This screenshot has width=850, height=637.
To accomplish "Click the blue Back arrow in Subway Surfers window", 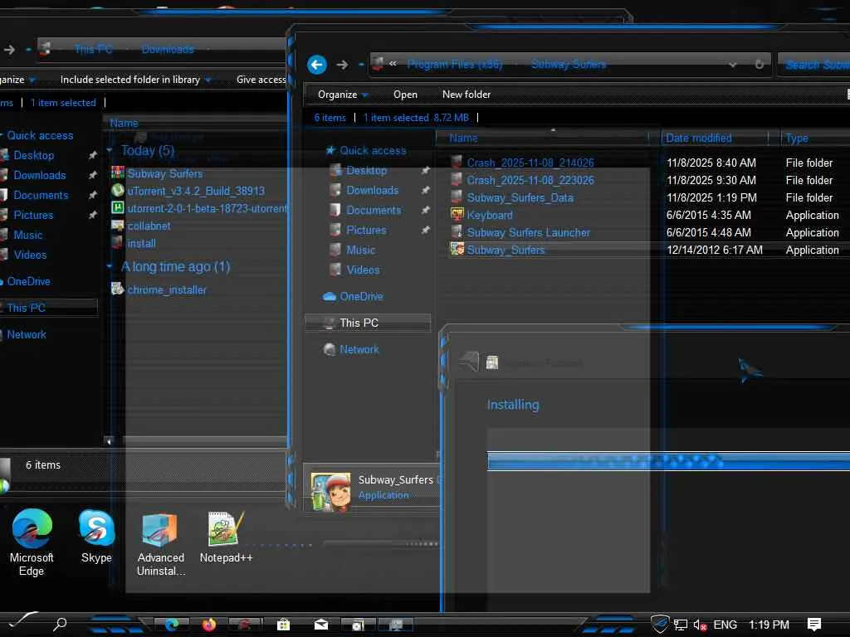I will coord(317,65).
